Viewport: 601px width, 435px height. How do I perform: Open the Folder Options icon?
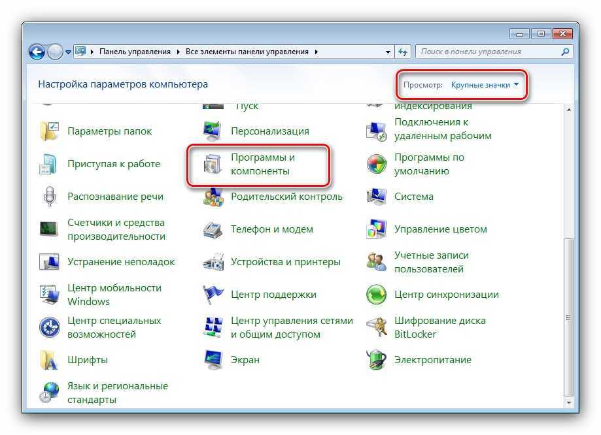pyautogui.click(x=50, y=131)
